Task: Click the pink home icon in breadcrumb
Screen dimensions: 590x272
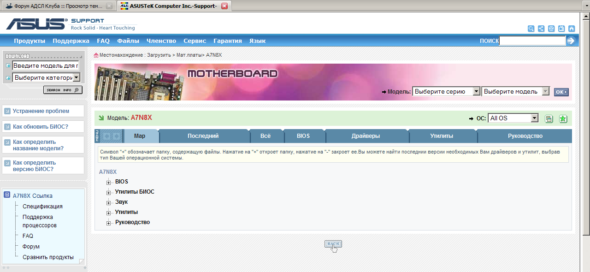Action: (96, 55)
